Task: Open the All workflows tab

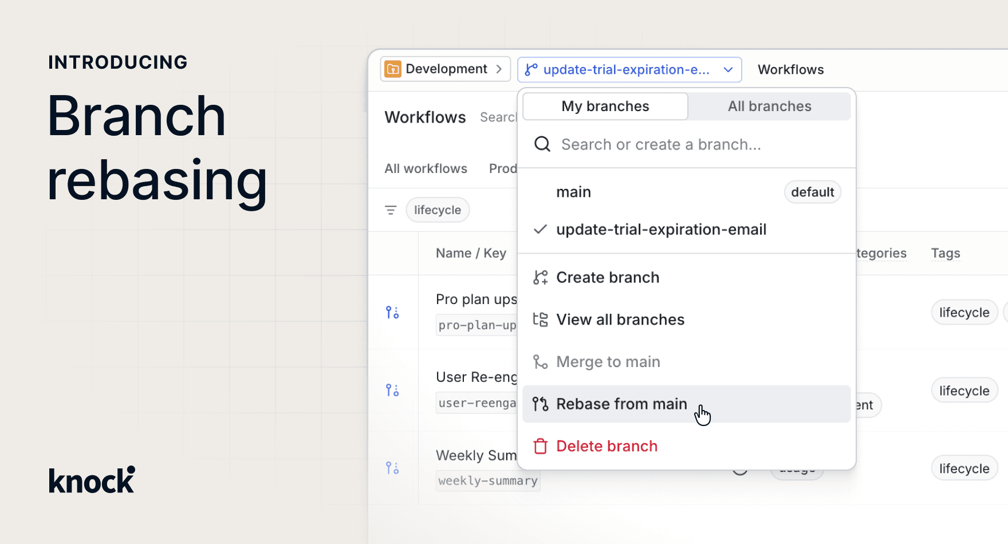Action: (426, 169)
